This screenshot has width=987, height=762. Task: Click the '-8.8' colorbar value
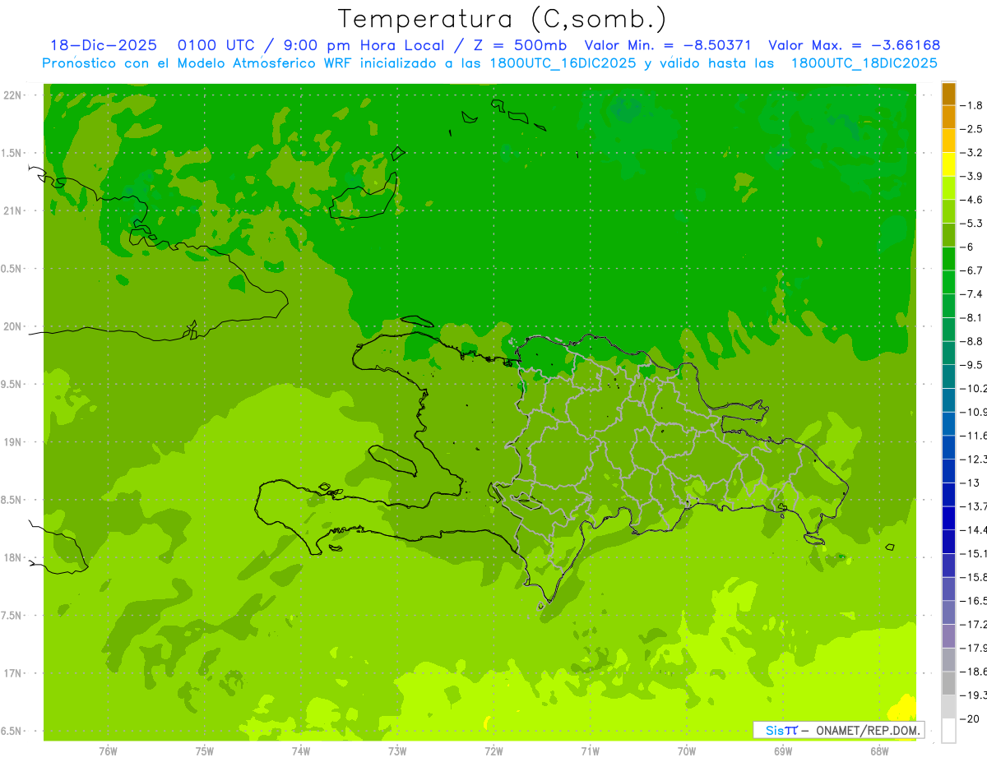click(972, 341)
